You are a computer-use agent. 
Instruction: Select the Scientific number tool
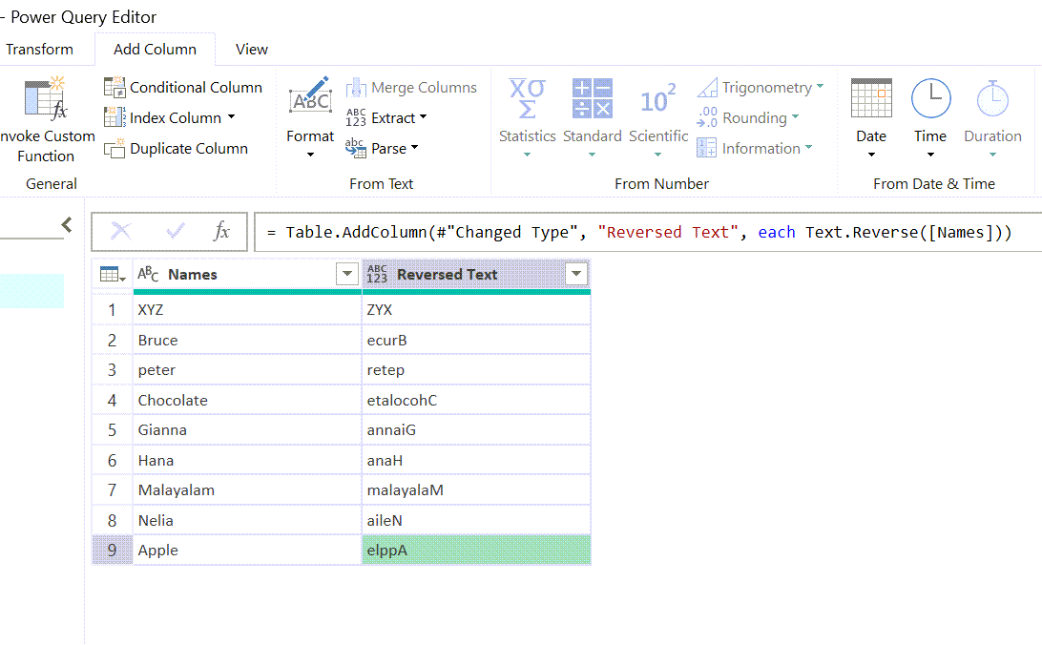point(658,116)
